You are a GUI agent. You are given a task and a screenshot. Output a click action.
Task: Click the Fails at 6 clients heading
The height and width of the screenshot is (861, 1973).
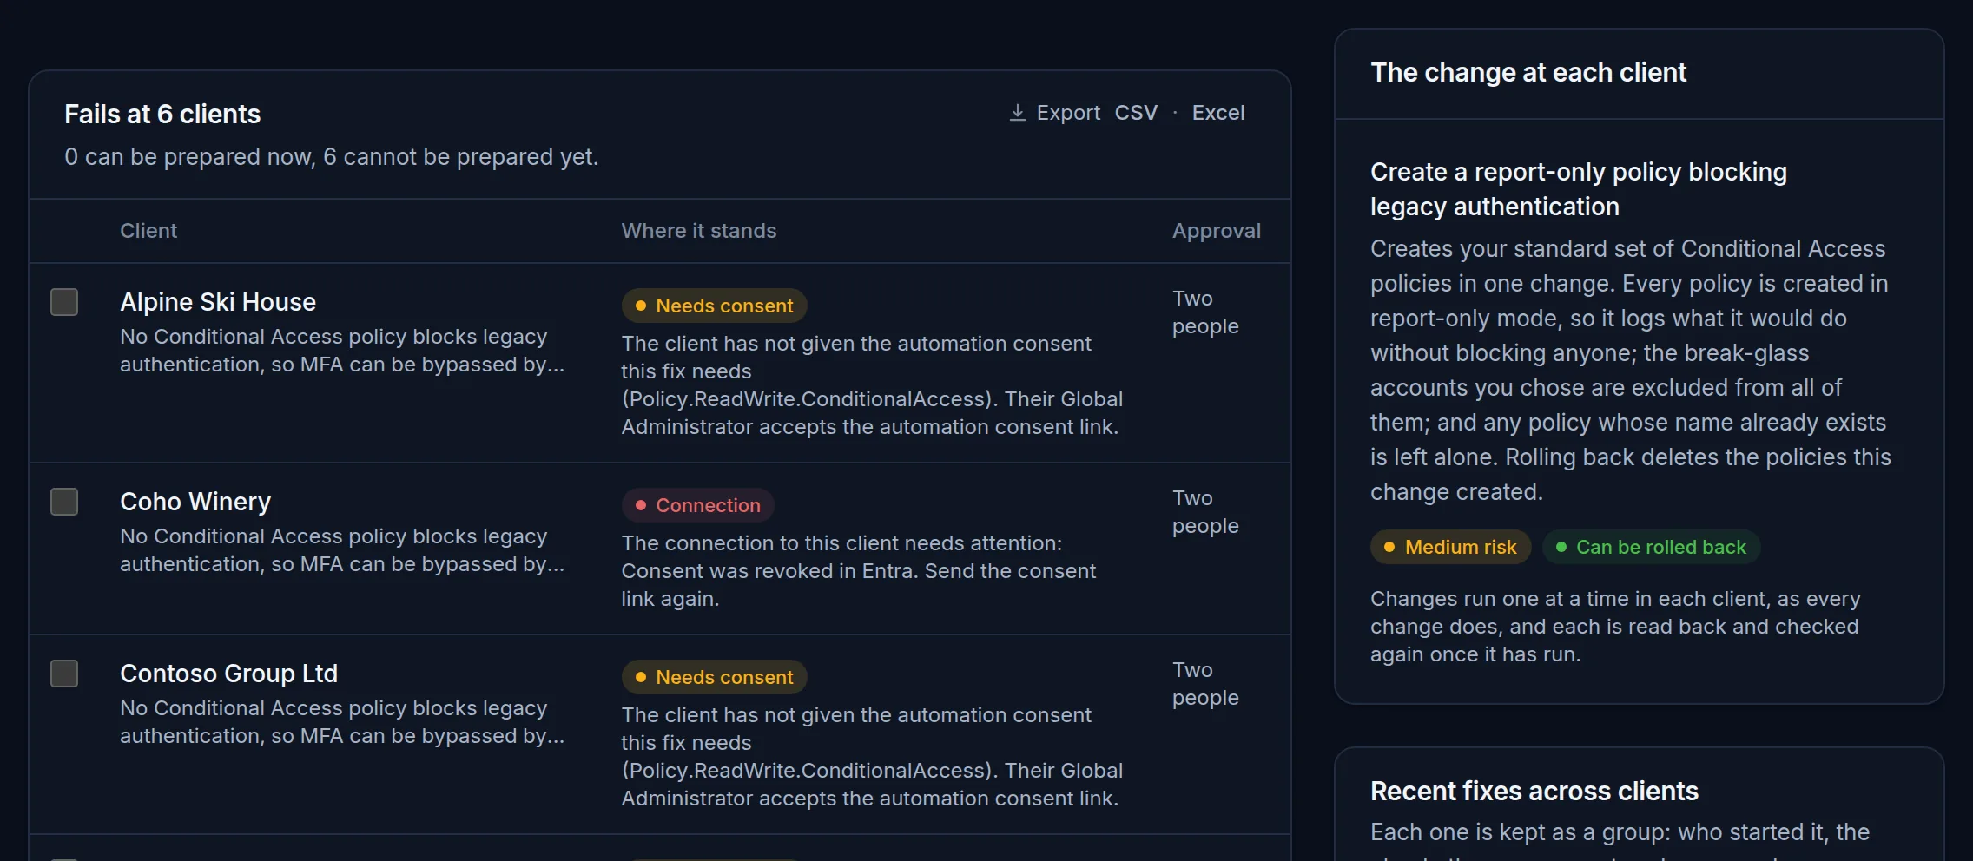162,115
